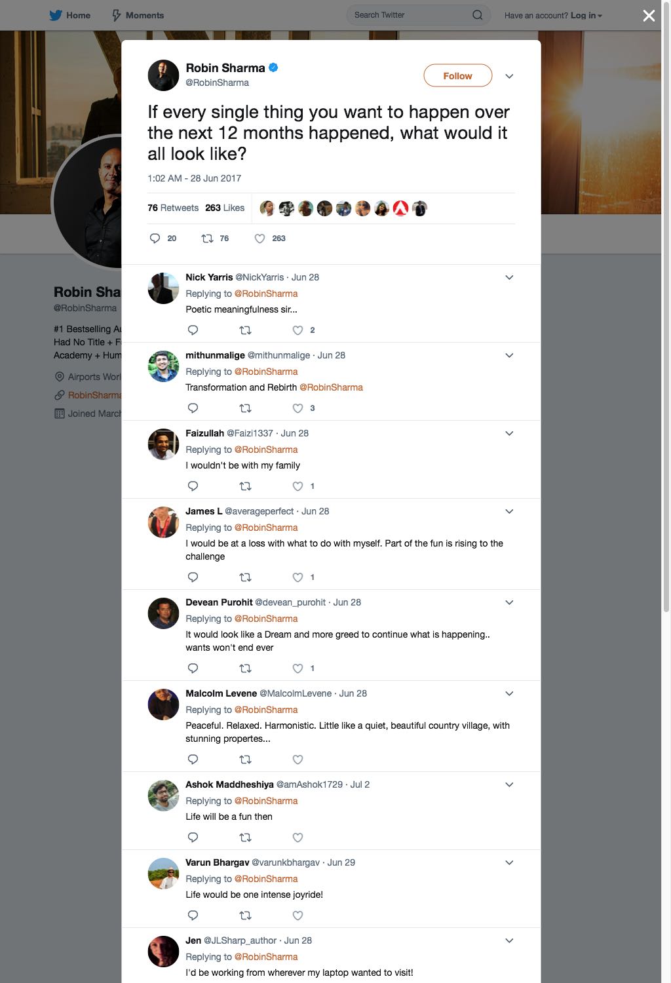Expand options chevron next to Follow button
The width and height of the screenshot is (671, 983).
509,76
